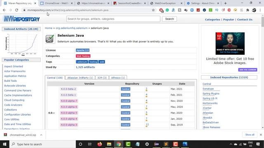Open the Contact Us link

coord(245,19)
